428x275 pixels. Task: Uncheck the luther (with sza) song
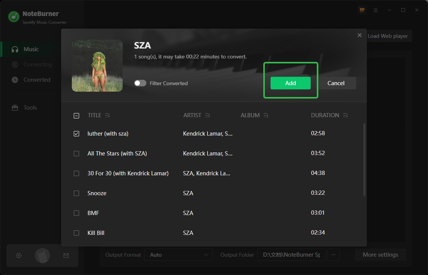pyautogui.click(x=76, y=133)
